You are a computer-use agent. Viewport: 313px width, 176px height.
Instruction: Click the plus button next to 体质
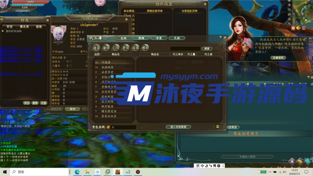pos(68,62)
